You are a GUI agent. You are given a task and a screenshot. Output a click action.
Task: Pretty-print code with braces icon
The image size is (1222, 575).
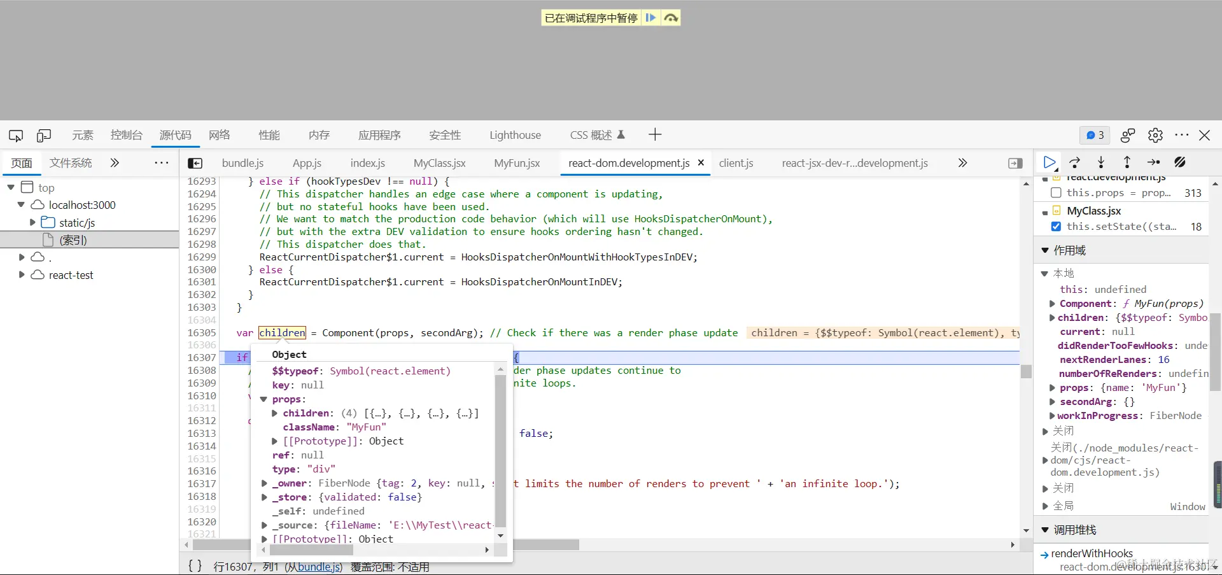tap(195, 565)
